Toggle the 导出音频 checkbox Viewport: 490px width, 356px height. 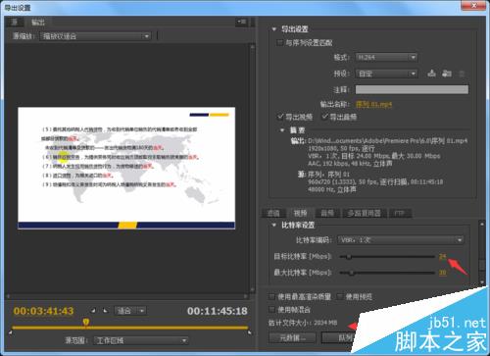324,117
